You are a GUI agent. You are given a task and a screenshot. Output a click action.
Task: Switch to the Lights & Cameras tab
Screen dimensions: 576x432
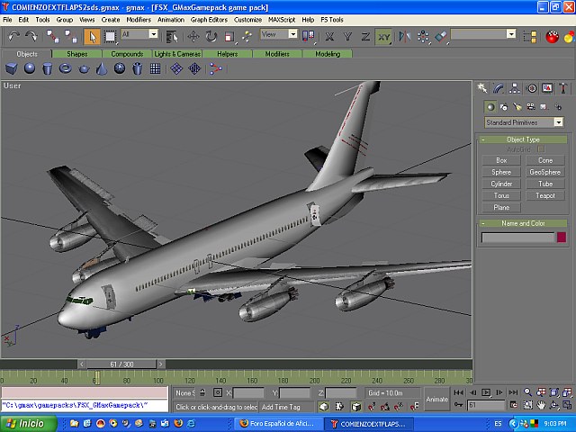click(176, 54)
